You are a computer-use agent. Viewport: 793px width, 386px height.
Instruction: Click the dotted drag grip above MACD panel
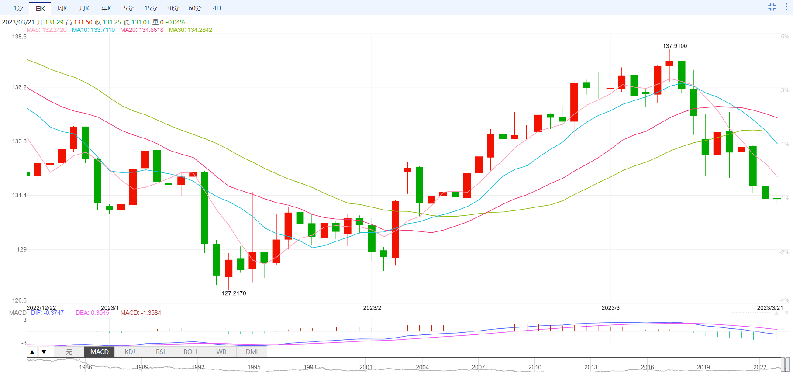coord(751,313)
